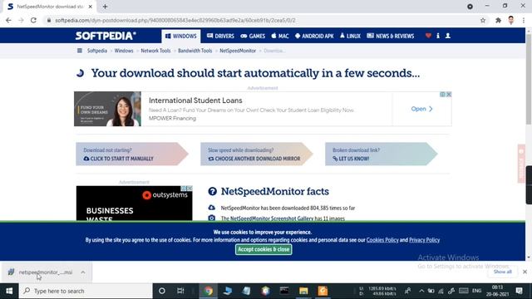Close the student loans advertisement
Viewport: 532px width, 299px height.
click(x=449, y=94)
